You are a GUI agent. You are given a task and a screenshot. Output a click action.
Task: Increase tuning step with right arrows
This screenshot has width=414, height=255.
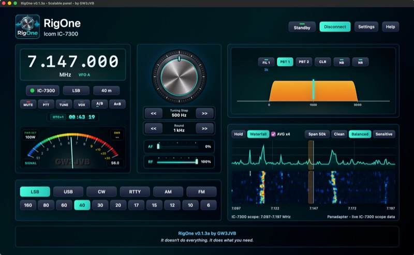point(204,113)
